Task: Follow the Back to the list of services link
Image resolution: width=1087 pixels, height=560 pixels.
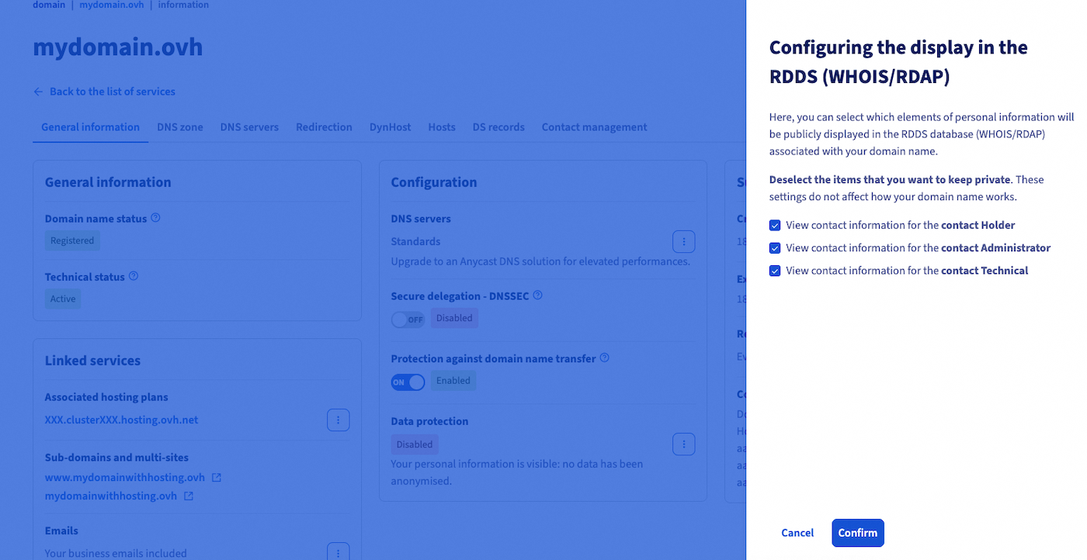Action: point(112,91)
